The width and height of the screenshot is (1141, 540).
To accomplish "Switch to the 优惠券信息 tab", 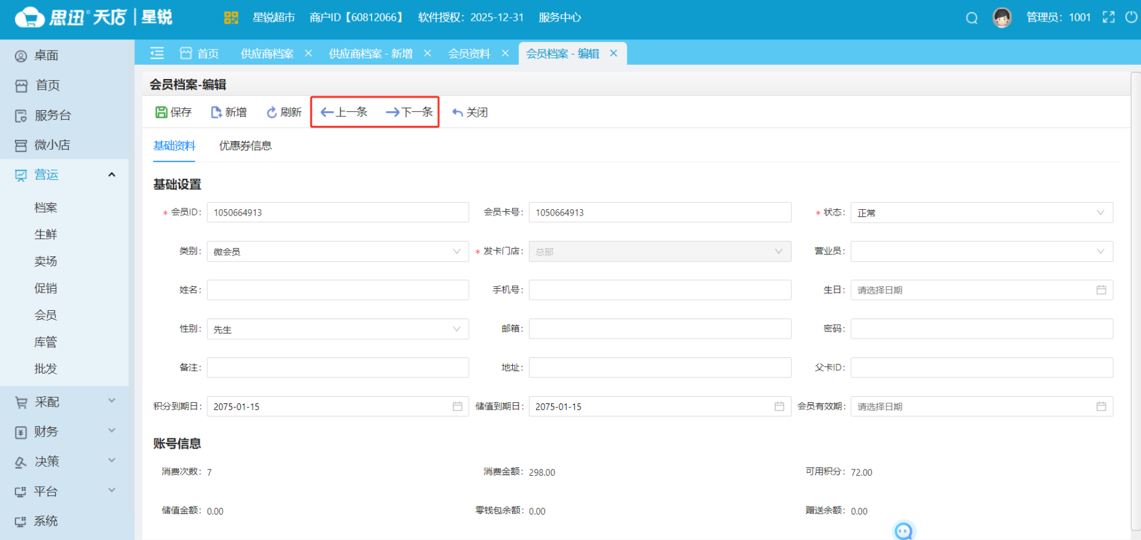I will coord(245,146).
